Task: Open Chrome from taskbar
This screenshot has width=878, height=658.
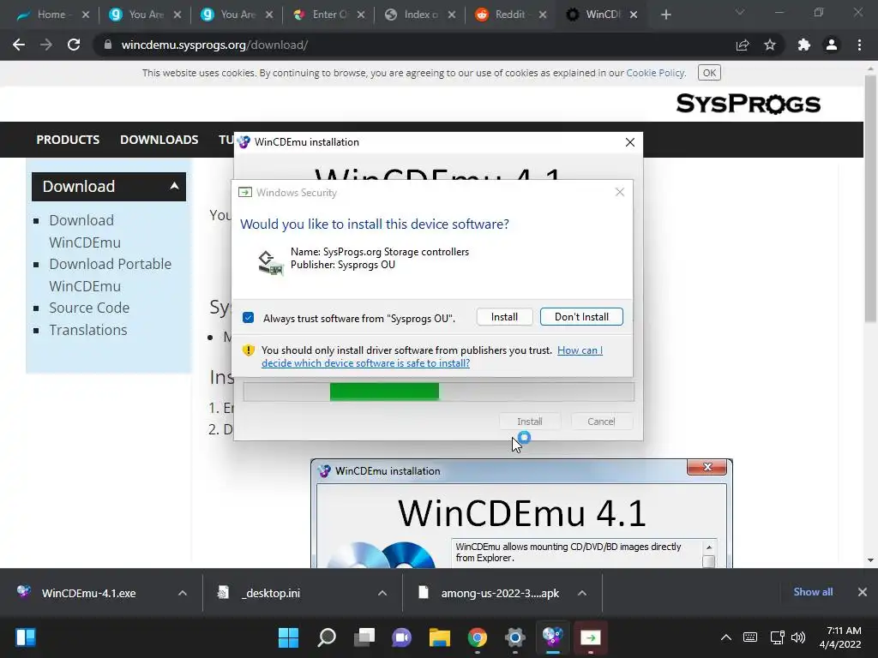Action: click(x=477, y=637)
